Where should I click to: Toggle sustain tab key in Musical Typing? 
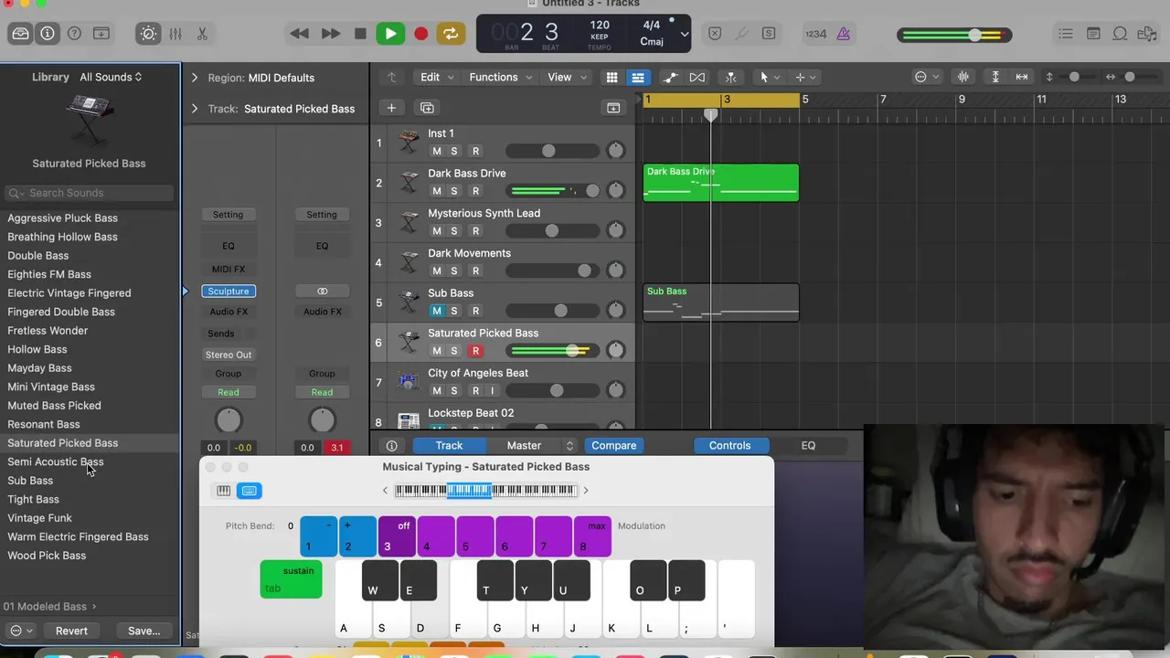pos(291,579)
